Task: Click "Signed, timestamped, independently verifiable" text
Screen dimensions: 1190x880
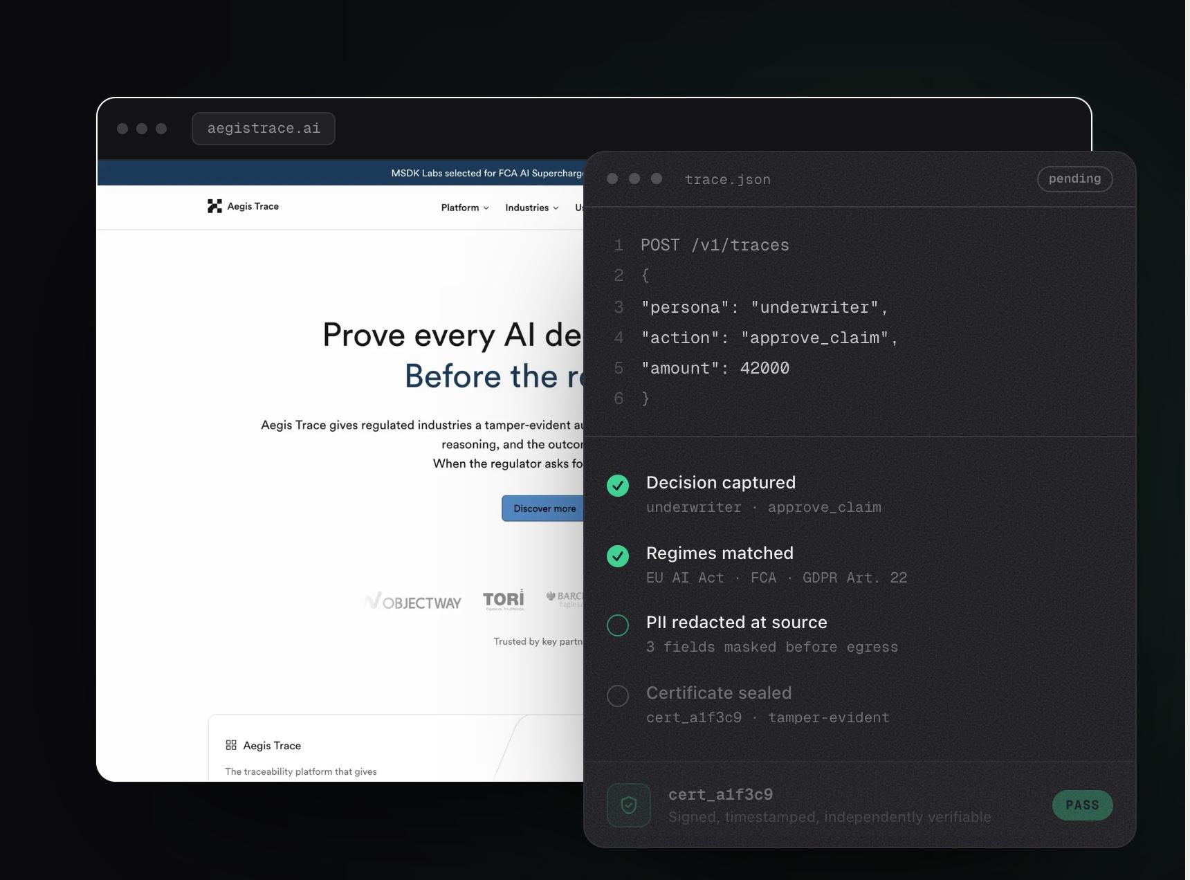Action: click(x=830, y=817)
